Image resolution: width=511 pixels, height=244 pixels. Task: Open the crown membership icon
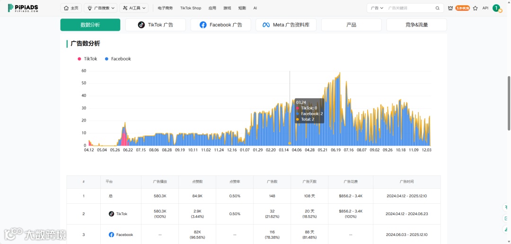point(450,8)
